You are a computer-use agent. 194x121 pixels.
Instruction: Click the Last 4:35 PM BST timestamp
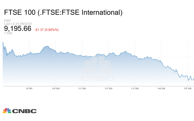point(18,24)
